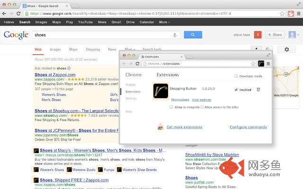The width and height of the screenshot is (303, 189).
Task: Tick Allow access to file URLs
Action: coord(202,107)
